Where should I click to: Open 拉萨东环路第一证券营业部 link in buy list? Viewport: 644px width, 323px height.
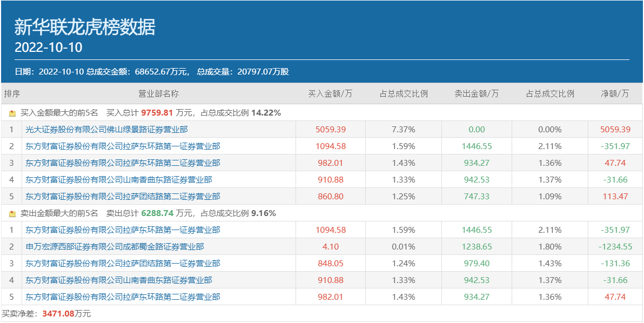[x=123, y=146]
